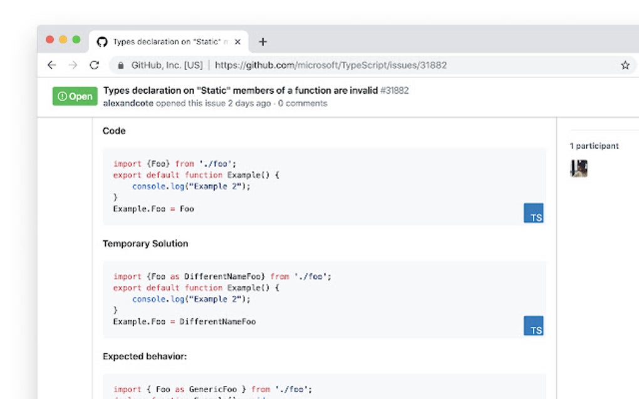Click the 0 comments text
The image size is (639, 399).
pyautogui.click(x=303, y=103)
